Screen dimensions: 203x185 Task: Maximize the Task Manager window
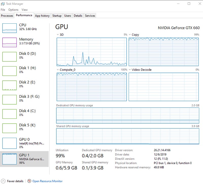pyautogui.click(x=189, y=4)
